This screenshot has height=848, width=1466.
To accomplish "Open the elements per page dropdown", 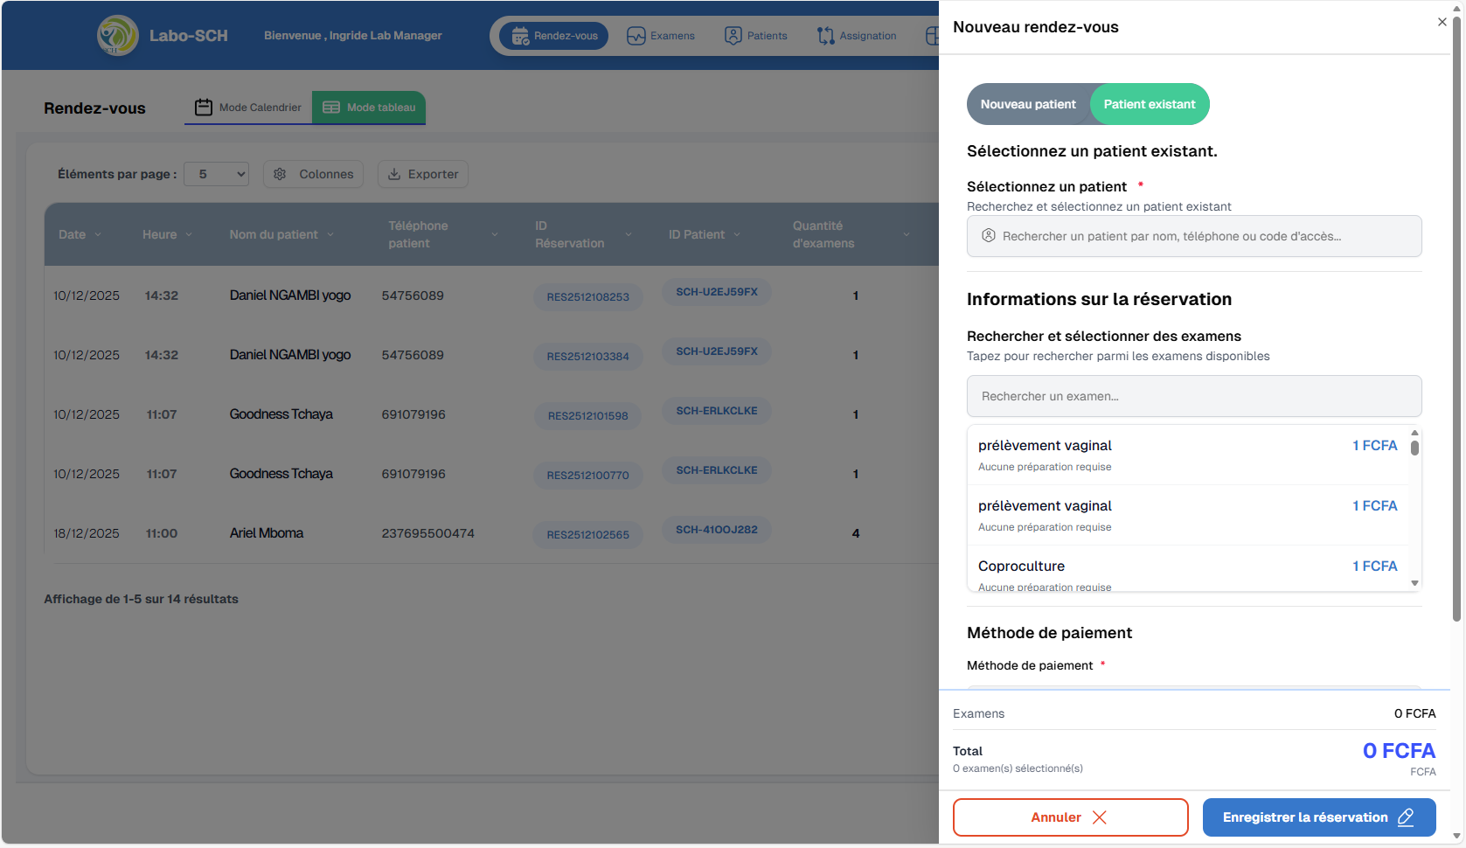I will click(216, 174).
